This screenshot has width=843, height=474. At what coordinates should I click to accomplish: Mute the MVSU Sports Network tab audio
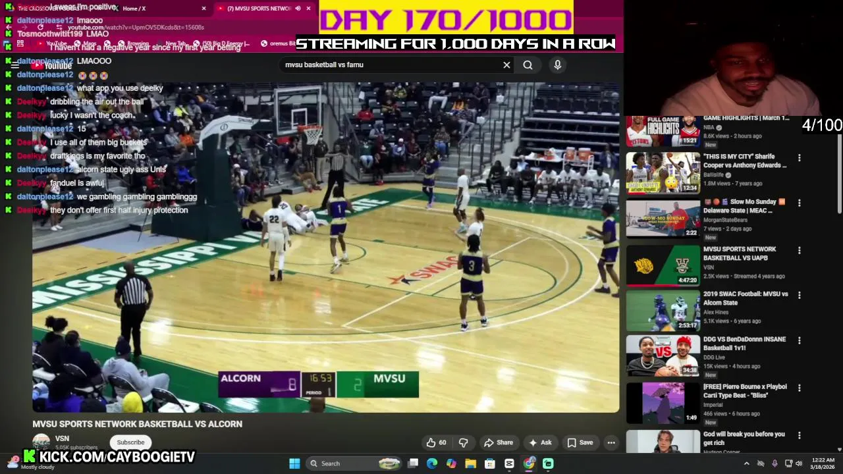coord(298,9)
